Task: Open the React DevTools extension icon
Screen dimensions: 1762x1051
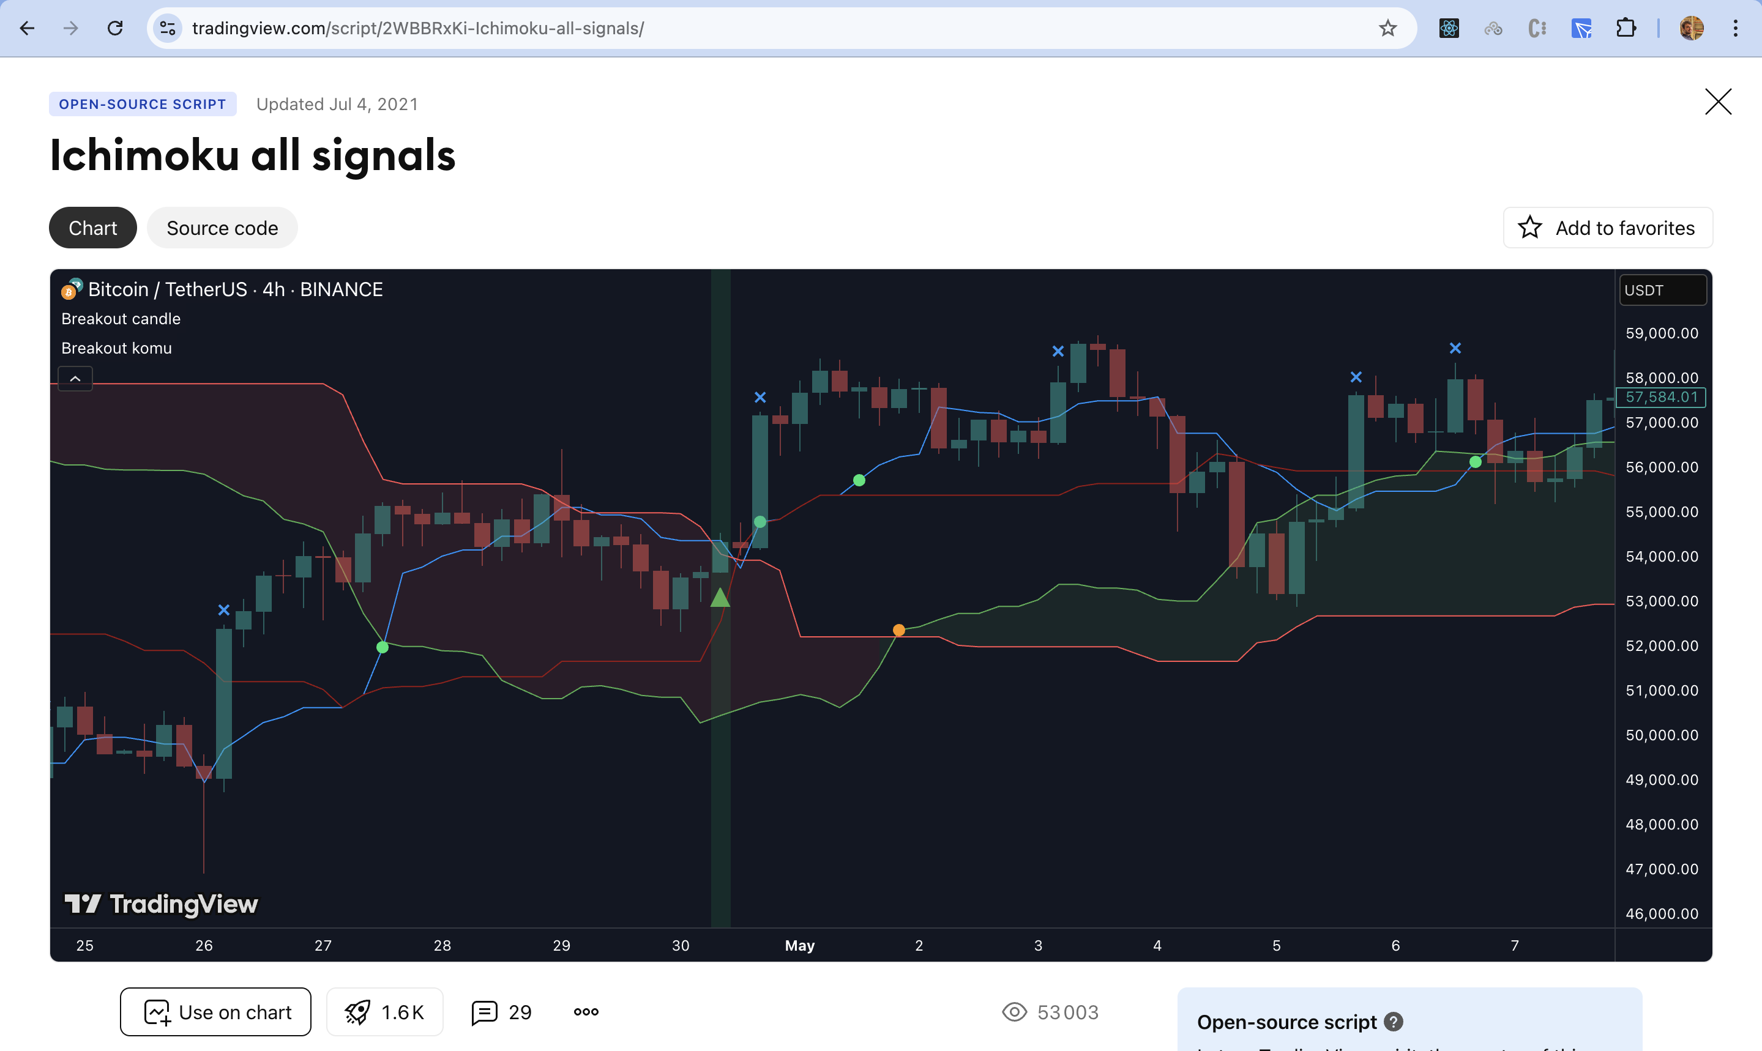Action: [x=1449, y=28]
